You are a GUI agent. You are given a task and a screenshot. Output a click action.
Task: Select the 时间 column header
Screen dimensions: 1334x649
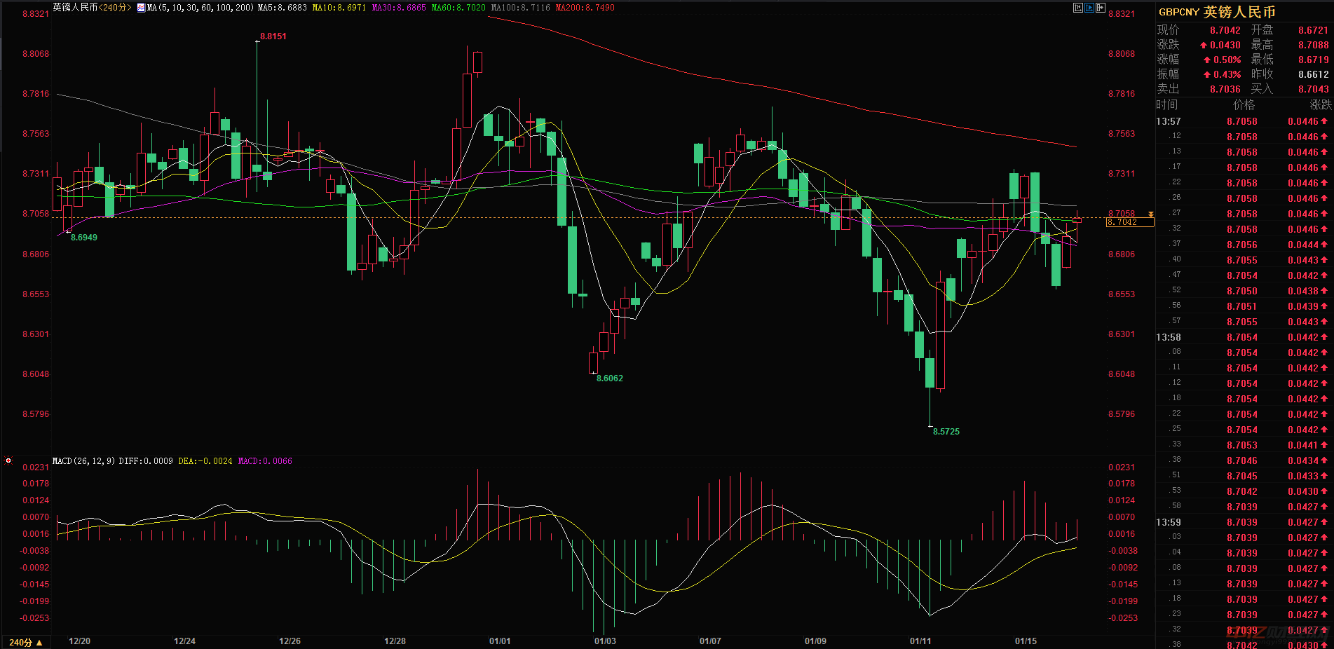pyautogui.click(x=1167, y=104)
